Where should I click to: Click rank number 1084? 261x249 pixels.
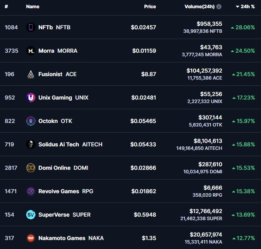[11, 27]
